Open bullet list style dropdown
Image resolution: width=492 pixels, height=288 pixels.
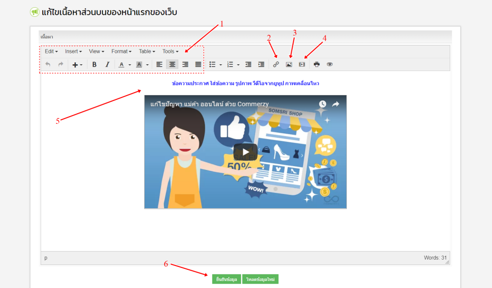tap(221, 65)
